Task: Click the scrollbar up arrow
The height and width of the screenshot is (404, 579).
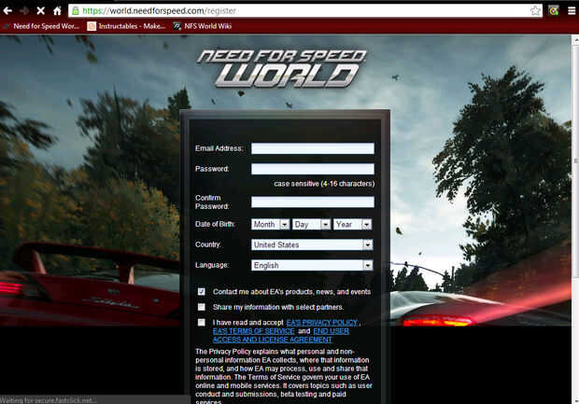Action: click(x=575, y=38)
